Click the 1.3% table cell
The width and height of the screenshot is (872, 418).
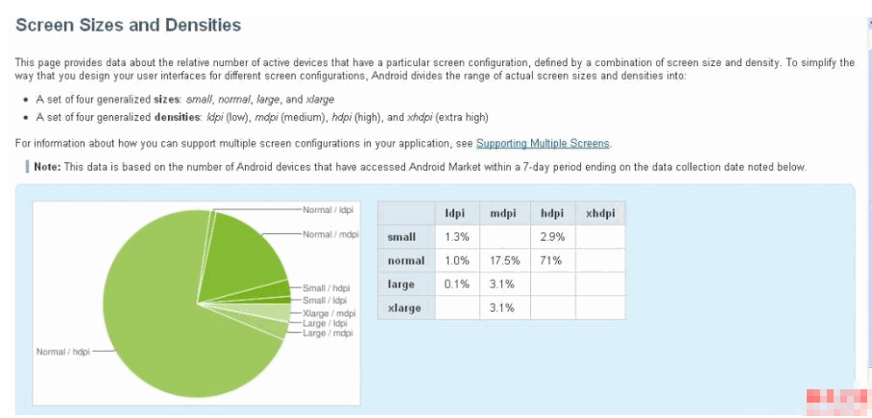(456, 236)
